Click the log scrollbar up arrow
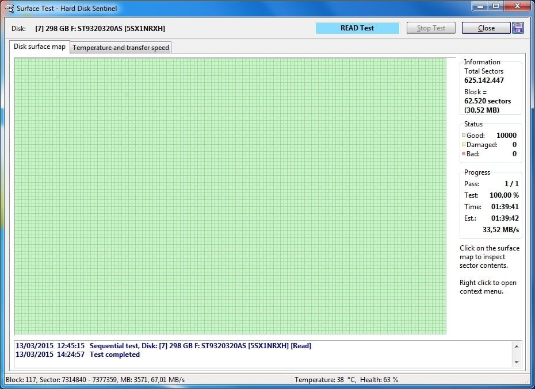 517,346
